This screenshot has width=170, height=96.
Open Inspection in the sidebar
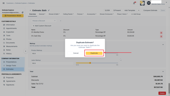[x=10, y=32]
